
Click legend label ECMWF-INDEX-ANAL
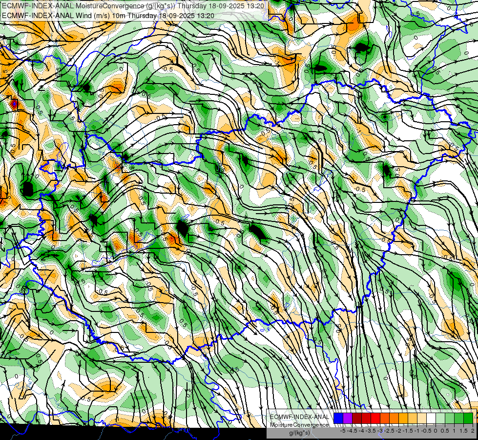pos(299,417)
